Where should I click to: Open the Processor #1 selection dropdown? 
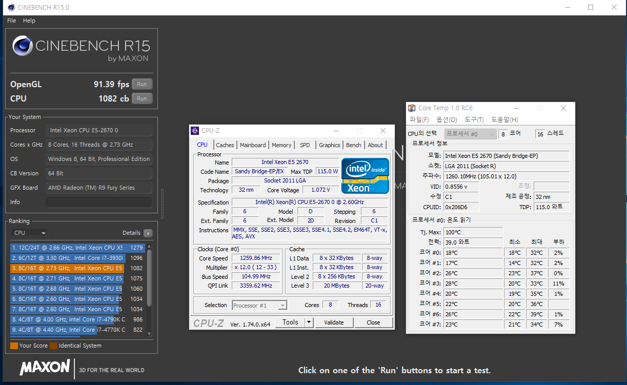(259, 306)
